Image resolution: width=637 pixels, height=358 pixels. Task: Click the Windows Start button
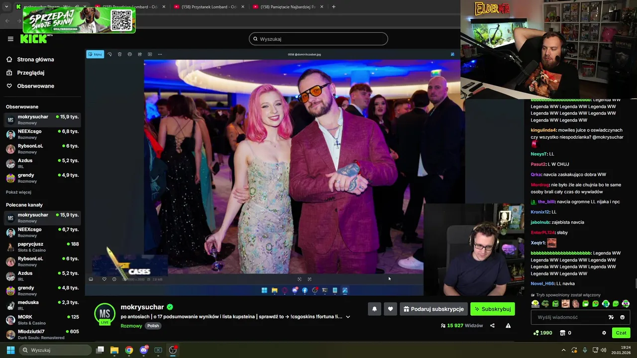10,350
